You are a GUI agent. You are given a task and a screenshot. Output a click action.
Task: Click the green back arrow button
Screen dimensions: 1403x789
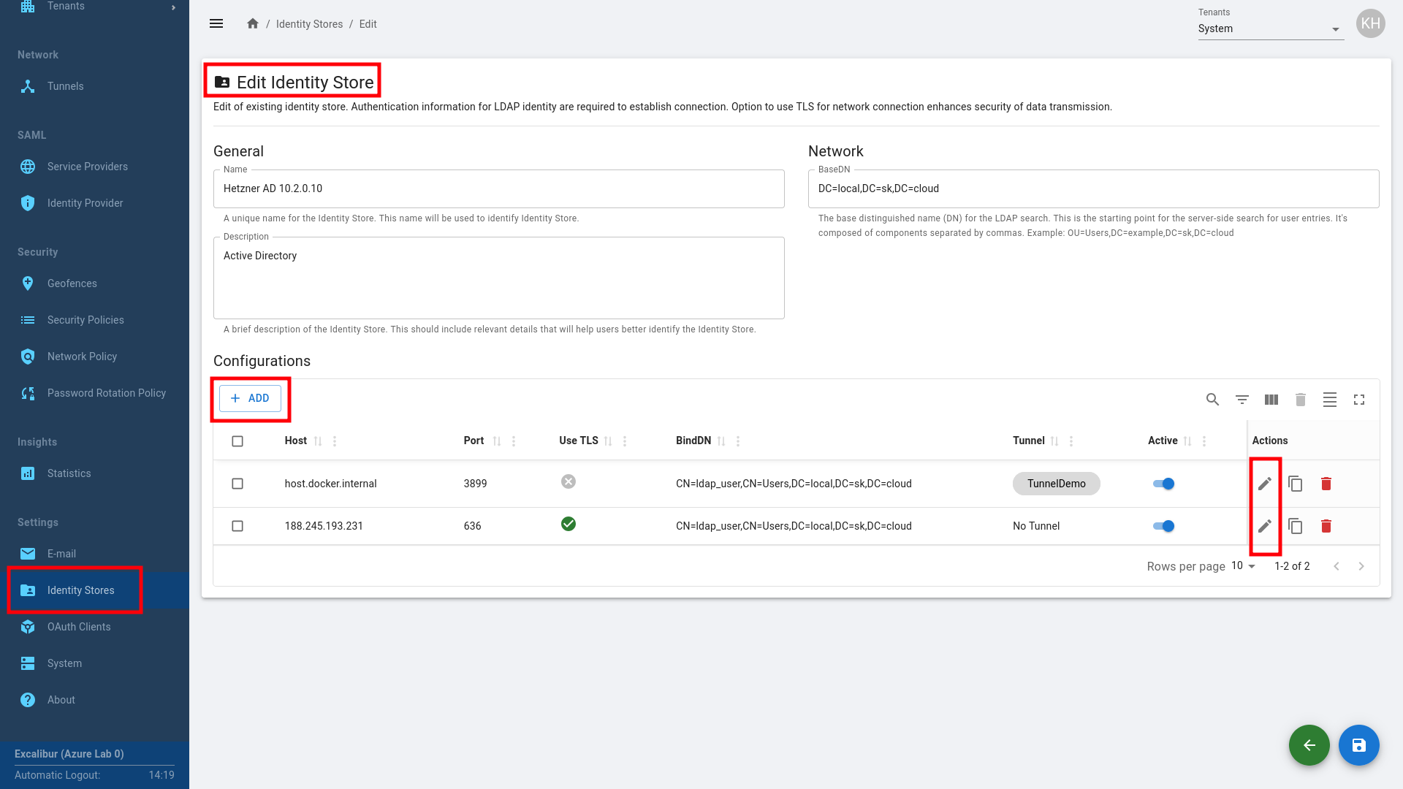[1309, 745]
